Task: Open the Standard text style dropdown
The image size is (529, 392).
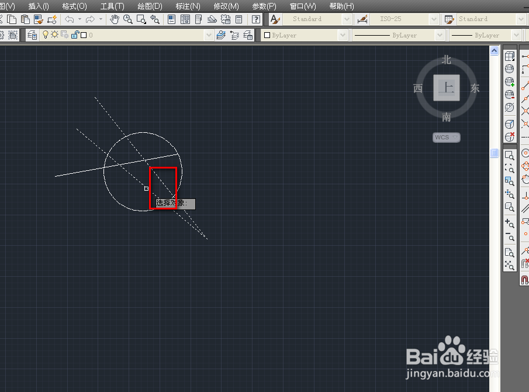Action: click(347, 19)
